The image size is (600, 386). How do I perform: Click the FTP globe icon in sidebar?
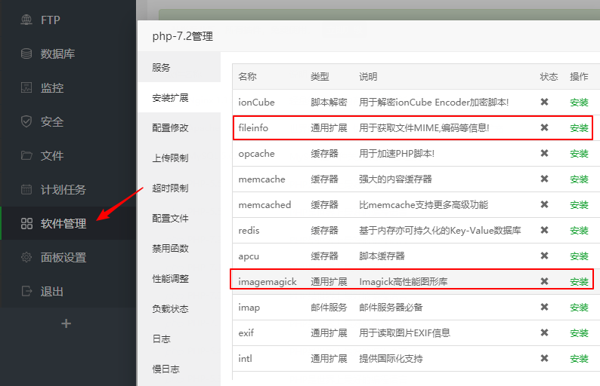tap(26, 20)
